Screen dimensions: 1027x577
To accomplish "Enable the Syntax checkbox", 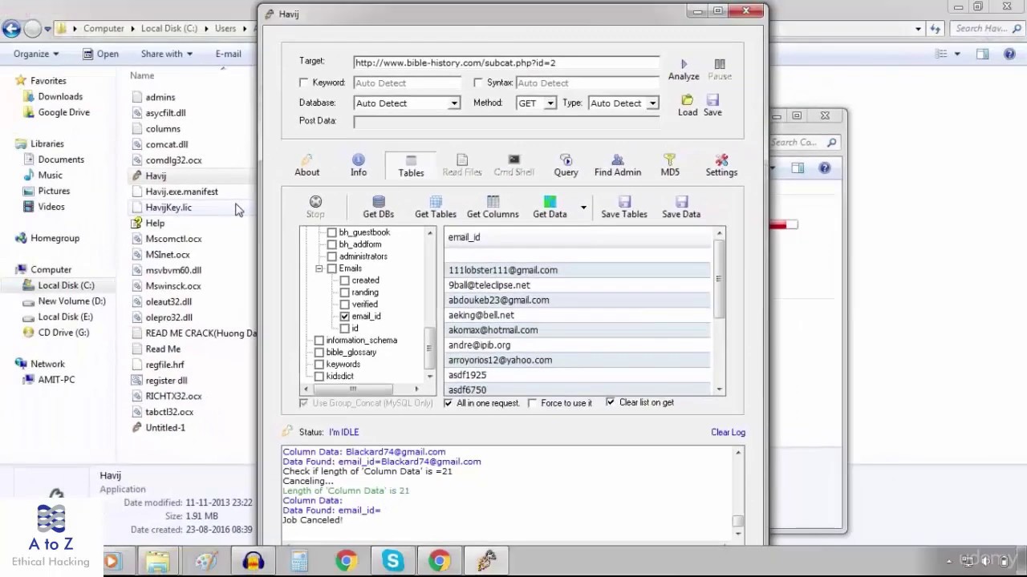I will point(478,83).
